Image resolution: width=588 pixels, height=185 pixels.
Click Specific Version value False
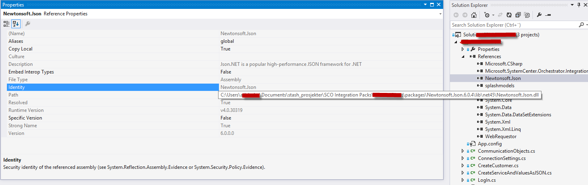pos(226,118)
